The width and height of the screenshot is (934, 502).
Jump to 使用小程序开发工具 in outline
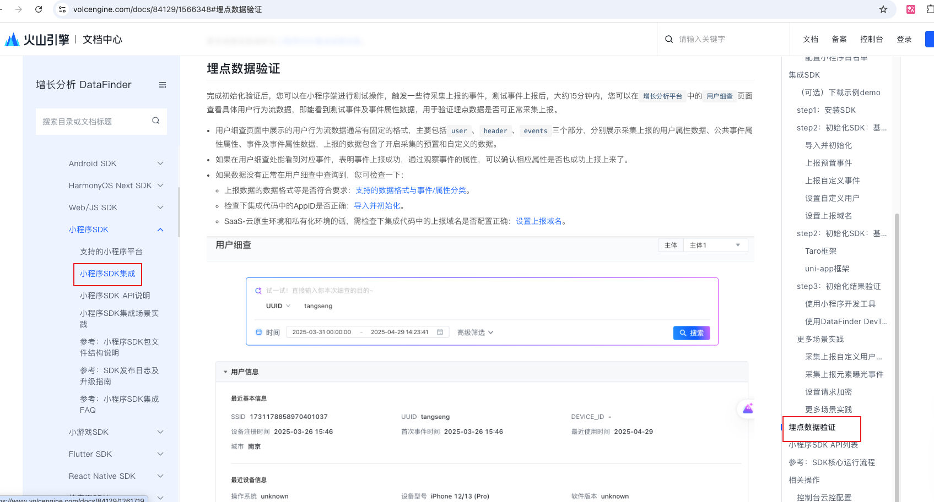pyautogui.click(x=840, y=304)
